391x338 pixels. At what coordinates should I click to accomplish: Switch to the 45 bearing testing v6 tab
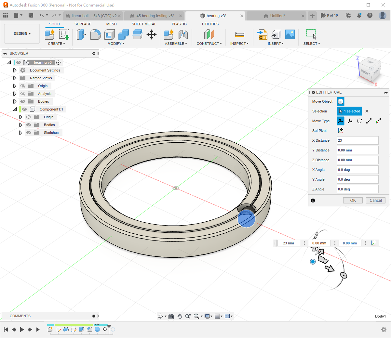(x=155, y=16)
